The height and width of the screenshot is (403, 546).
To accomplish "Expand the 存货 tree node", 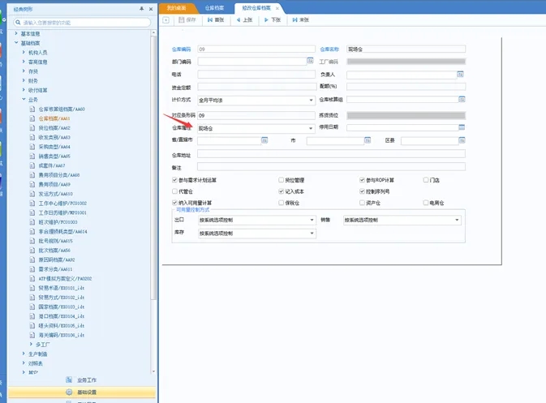I will 24,71.
